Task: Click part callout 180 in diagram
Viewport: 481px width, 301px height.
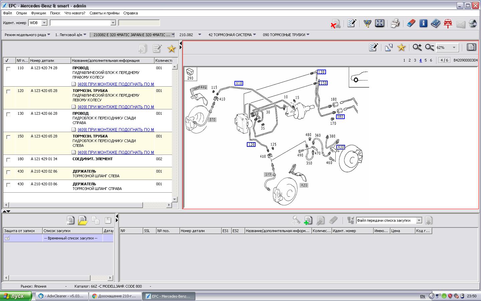Action: click(x=340, y=117)
